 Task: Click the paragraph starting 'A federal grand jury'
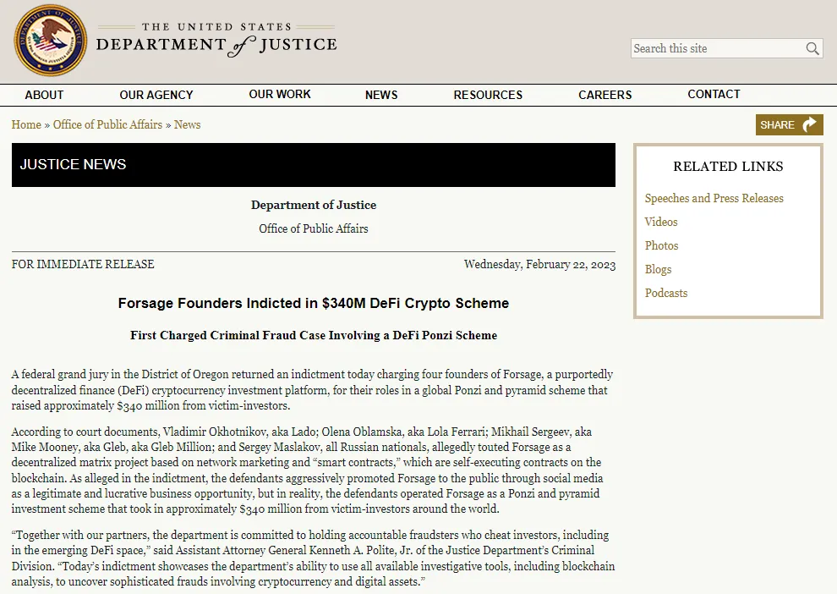pyautogui.click(x=312, y=390)
